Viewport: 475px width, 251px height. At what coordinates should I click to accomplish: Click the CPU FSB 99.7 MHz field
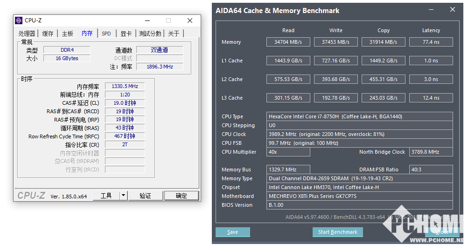[x=360, y=143]
